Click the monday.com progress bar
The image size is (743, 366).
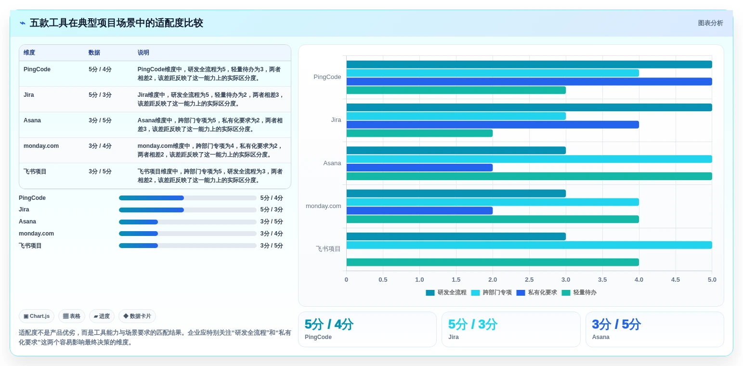188,234
